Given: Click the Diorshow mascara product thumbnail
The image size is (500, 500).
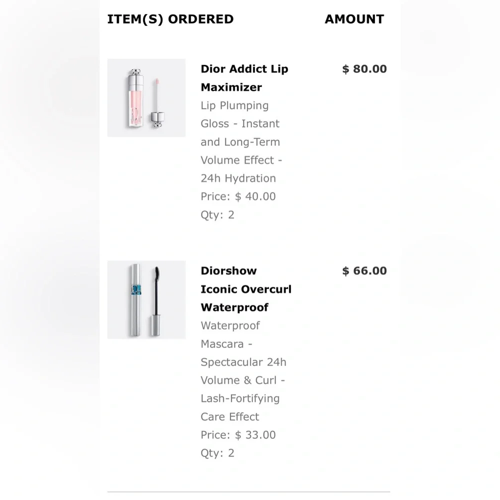Looking at the screenshot, I should tap(146, 299).
